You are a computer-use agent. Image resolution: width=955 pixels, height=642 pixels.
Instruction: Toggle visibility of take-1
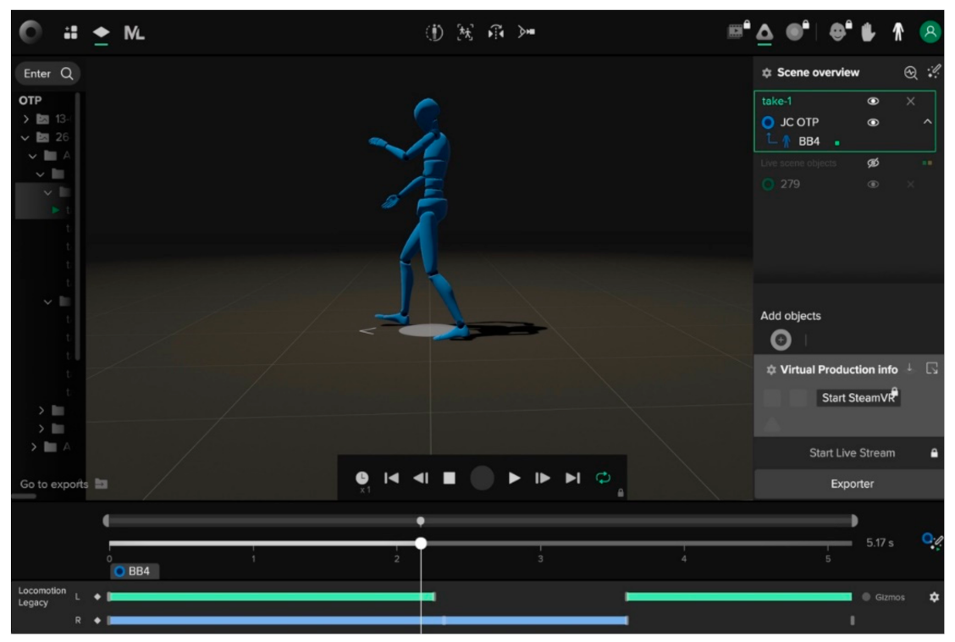tap(873, 102)
